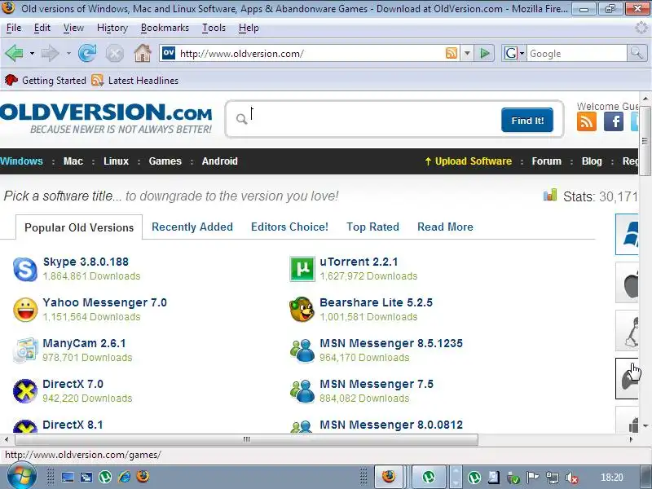Go to the Home page icon
652x489 pixels.
[142, 53]
